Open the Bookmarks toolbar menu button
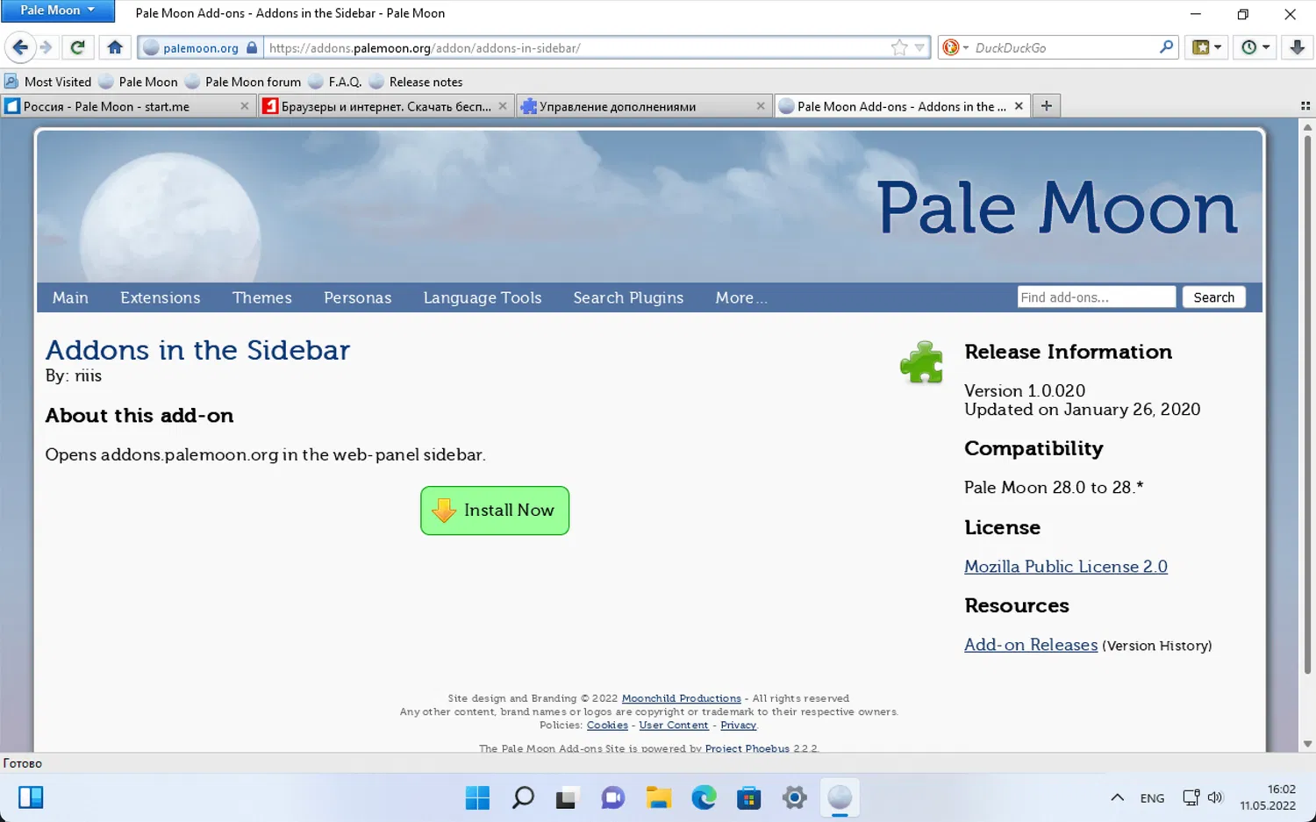Image resolution: width=1316 pixels, height=822 pixels. (x=1207, y=47)
